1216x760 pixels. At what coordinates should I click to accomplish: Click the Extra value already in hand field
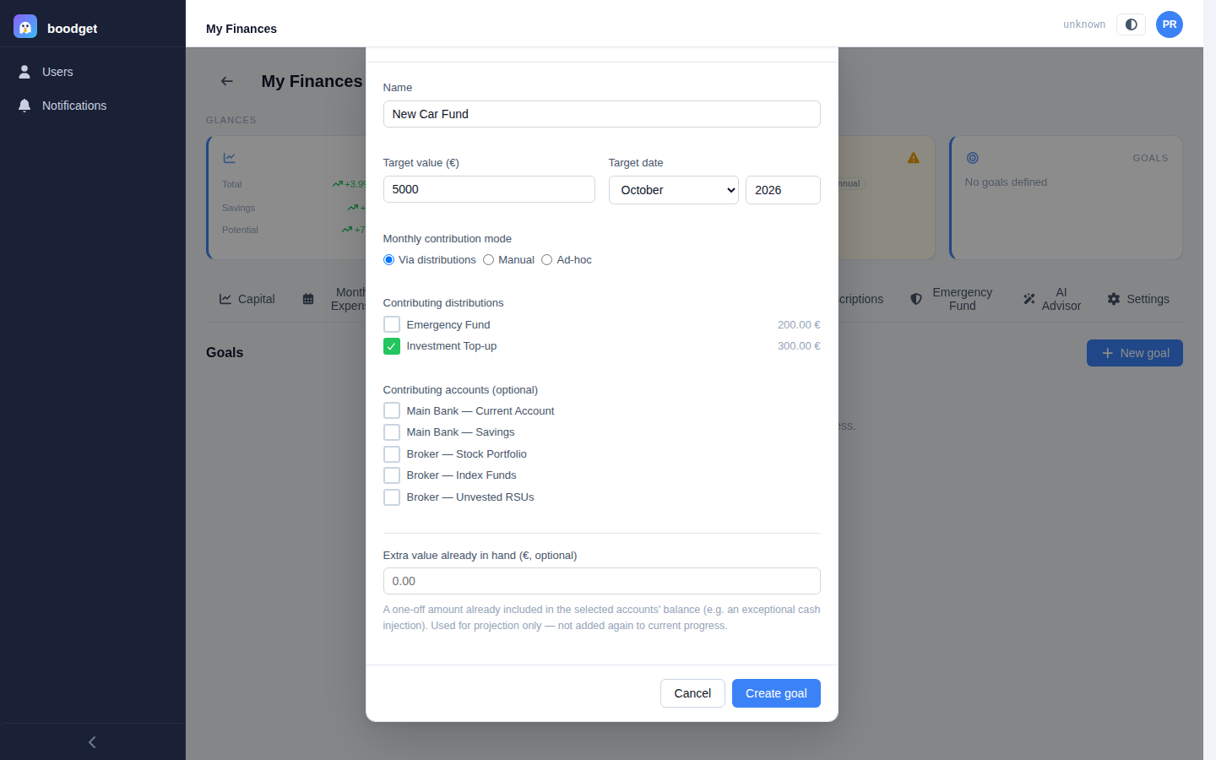(x=601, y=581)
